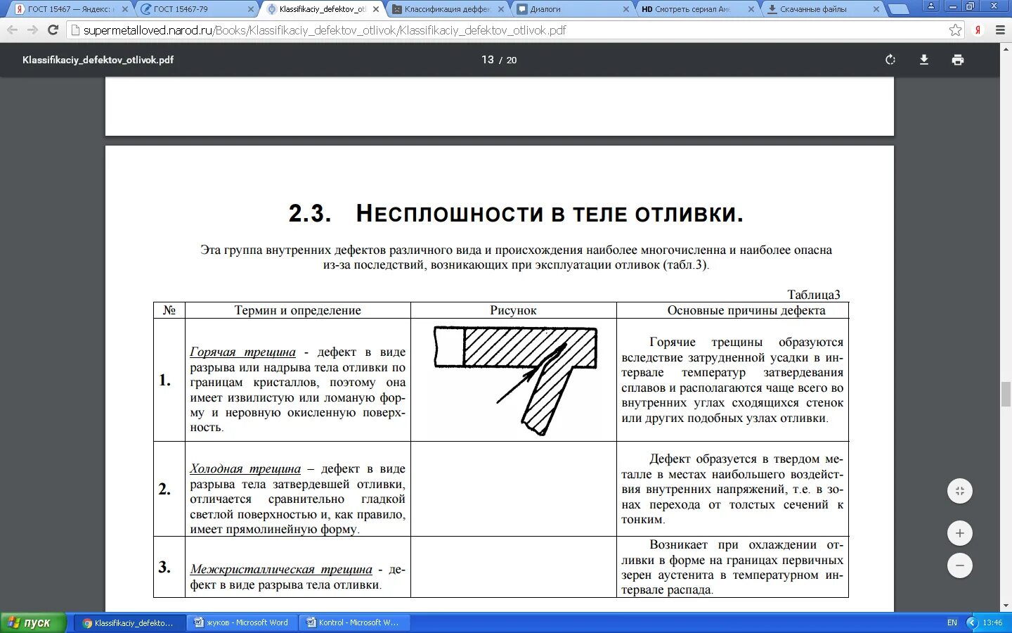Click the browser Back arrow

pos(12,30)
